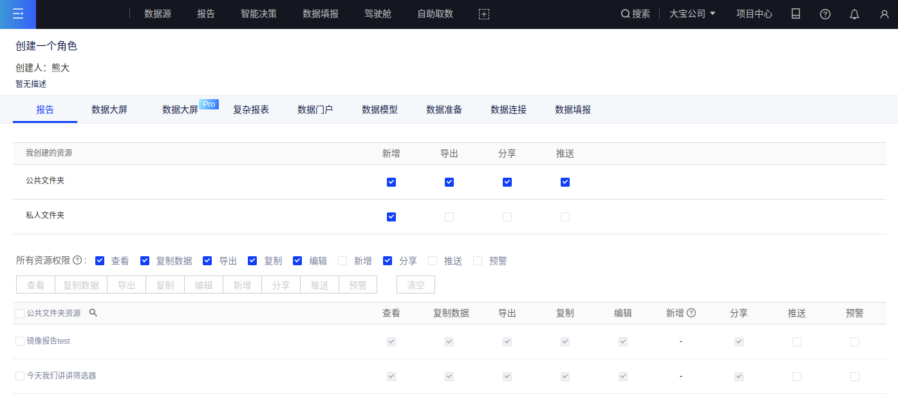Screen dimensions: 898x394
Task: Open the 数据模型 tab
Action: 380,110
